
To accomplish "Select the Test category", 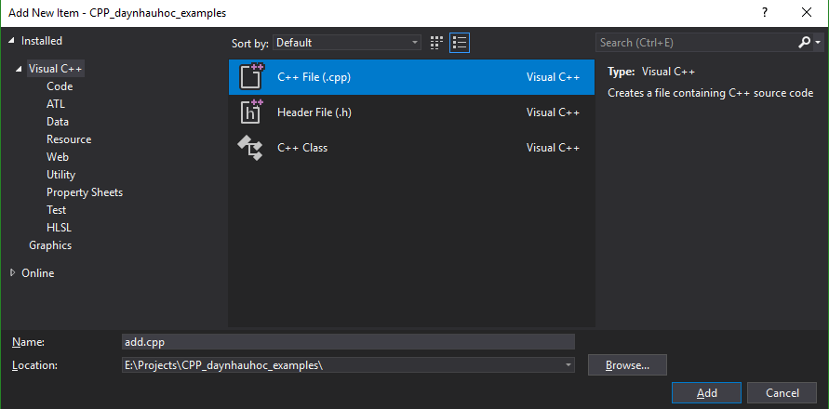I will point(56,210).
